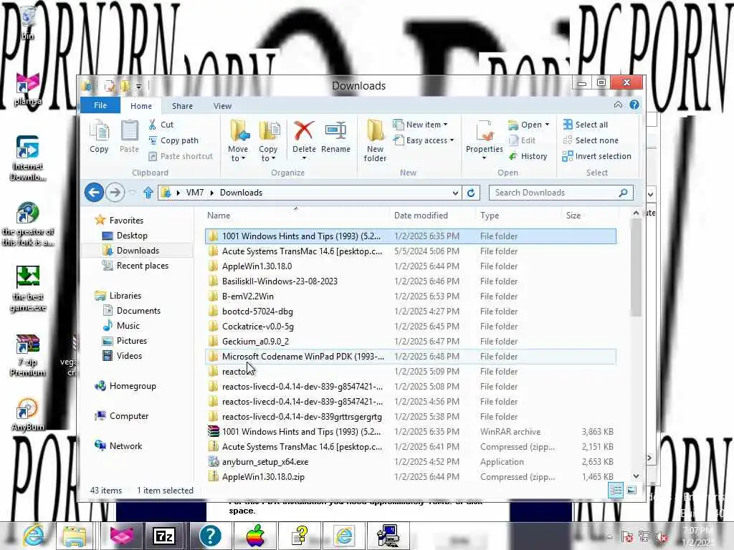Go up one folder level
Viewport: 734px width, 550px height.
click(x=148, y=193)
